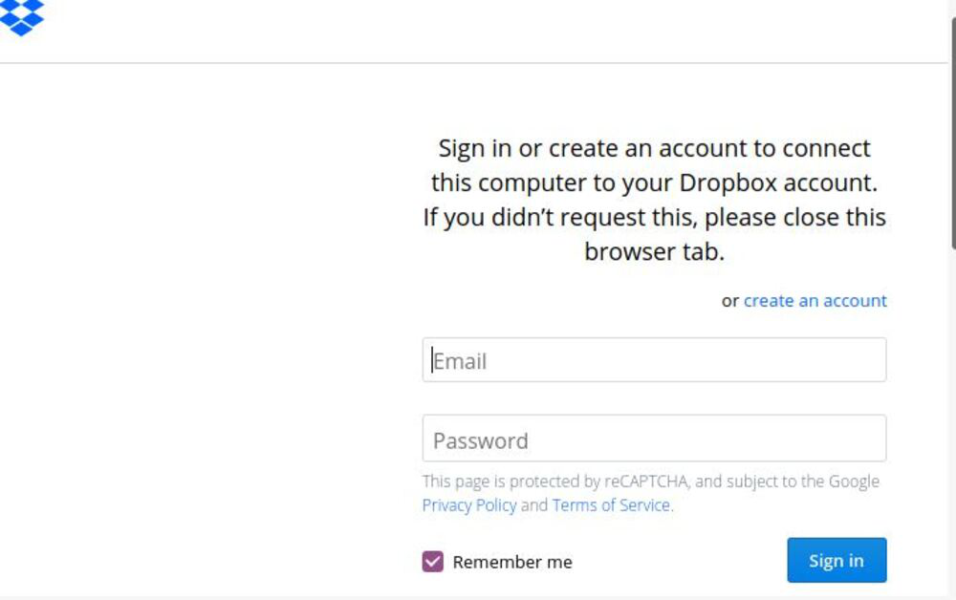This screenshot has height=600, width=956.
Task: Uncheck the Remember me checkbox
Action: click(x=433, y=562)
